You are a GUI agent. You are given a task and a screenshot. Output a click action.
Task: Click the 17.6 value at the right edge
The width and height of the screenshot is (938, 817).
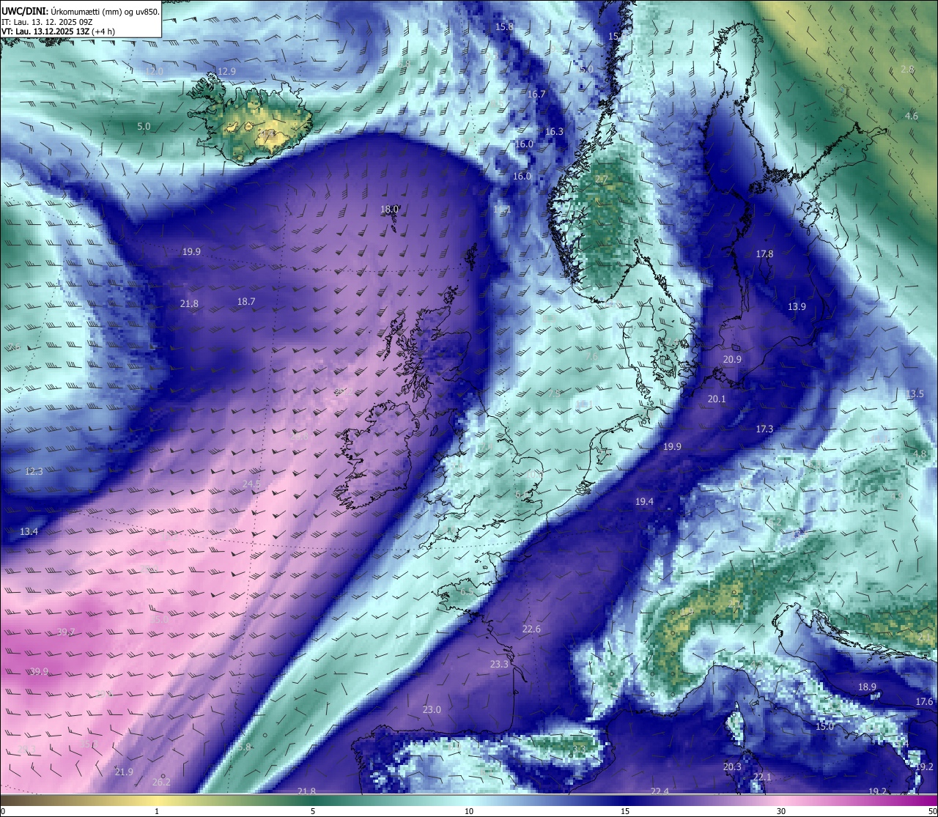924,701
